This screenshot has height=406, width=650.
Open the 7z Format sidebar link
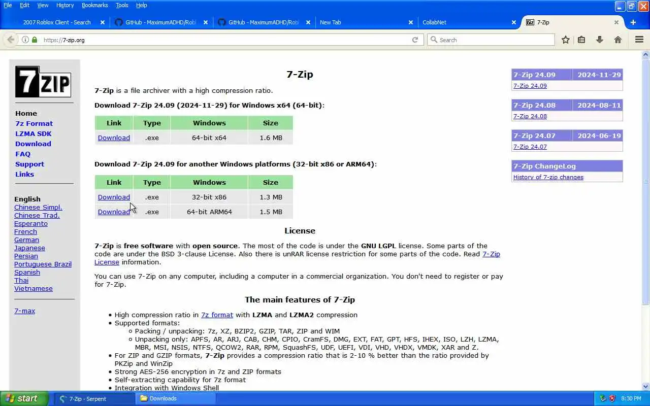coord(34,123)
